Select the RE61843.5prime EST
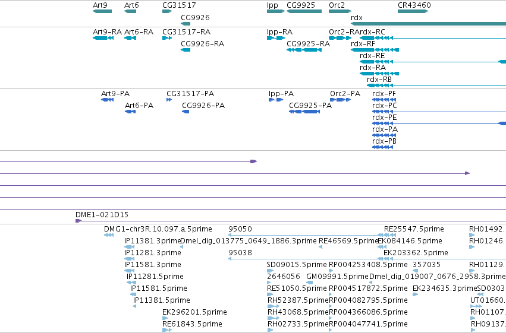Viewport: 506px width, 333px height. [167, 330]
